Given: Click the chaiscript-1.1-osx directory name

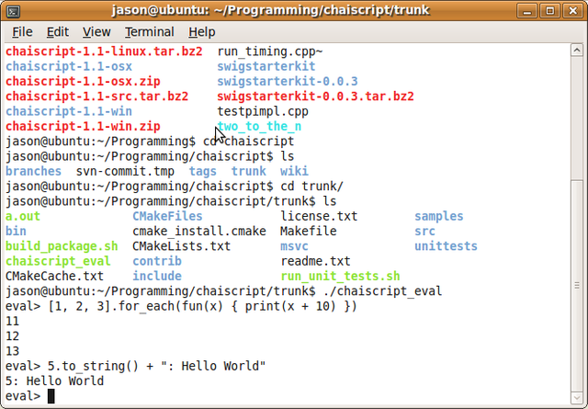Looking at the screenshot, I should pos(69,66).
